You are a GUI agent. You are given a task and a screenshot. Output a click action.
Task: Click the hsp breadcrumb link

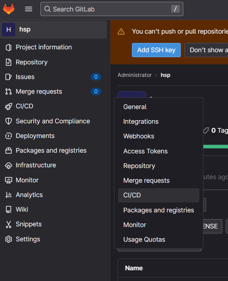coord(165,75)
